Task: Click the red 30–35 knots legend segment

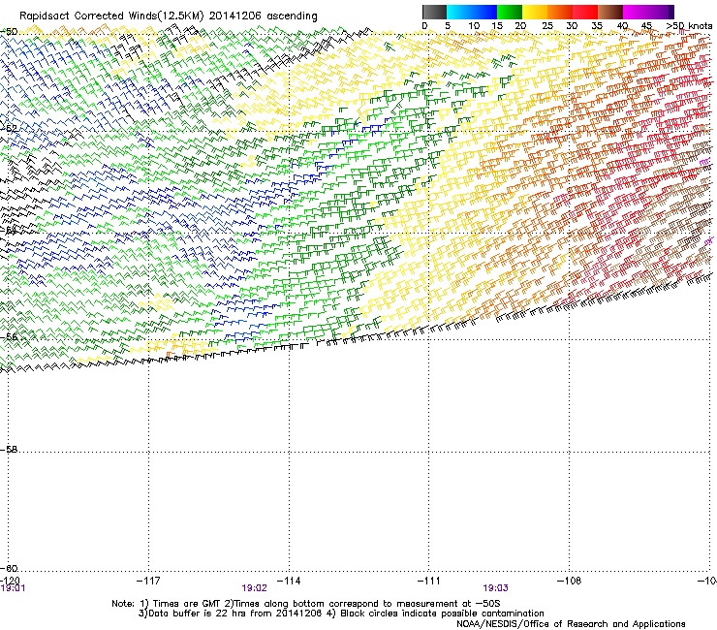Action: pyautogui.click(x=585, y=12)
